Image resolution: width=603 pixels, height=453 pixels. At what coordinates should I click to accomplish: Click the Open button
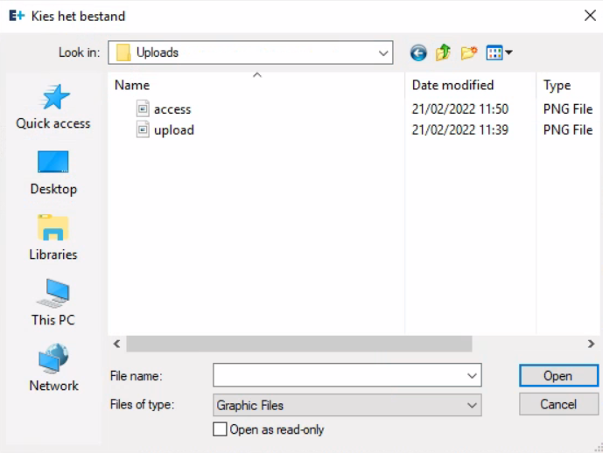pyautogui.click(x=557, y=376)
